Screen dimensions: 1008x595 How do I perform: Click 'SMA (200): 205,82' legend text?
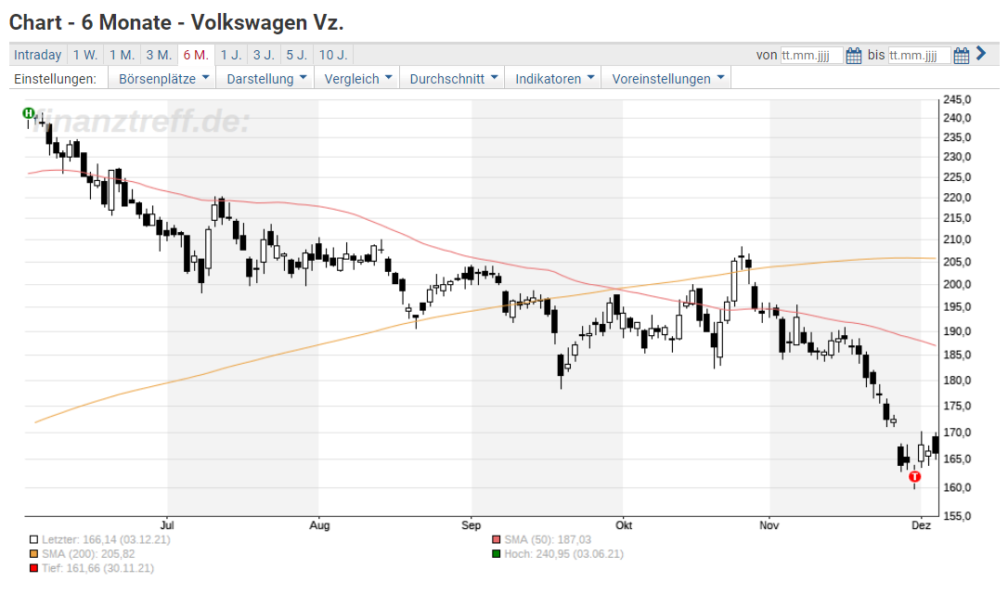[x=88, y=554]
